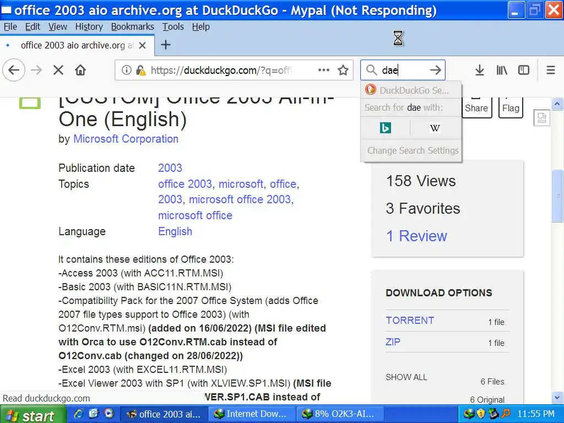Click the '158 Views' text
The width and height of the screenshot is (564, 423).
click(x=421, y=181)
